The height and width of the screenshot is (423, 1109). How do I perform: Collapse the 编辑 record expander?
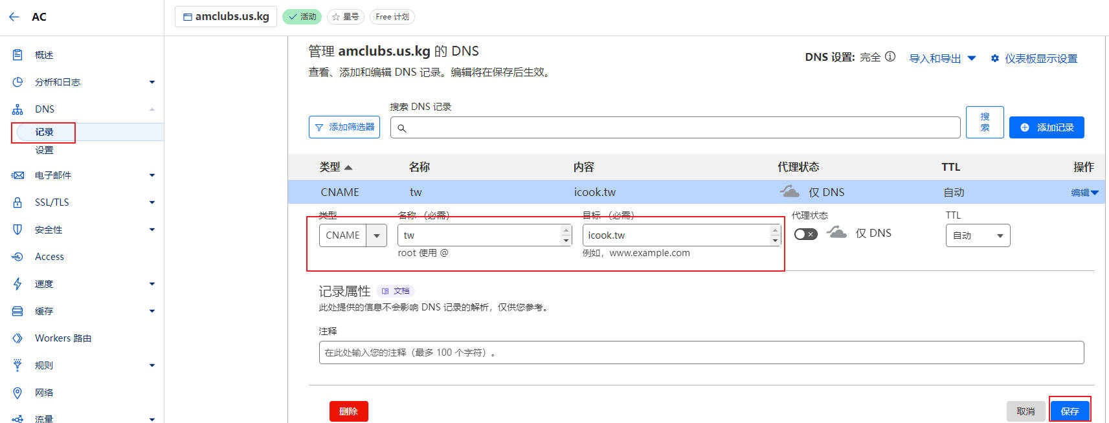tap(1084, 192)
